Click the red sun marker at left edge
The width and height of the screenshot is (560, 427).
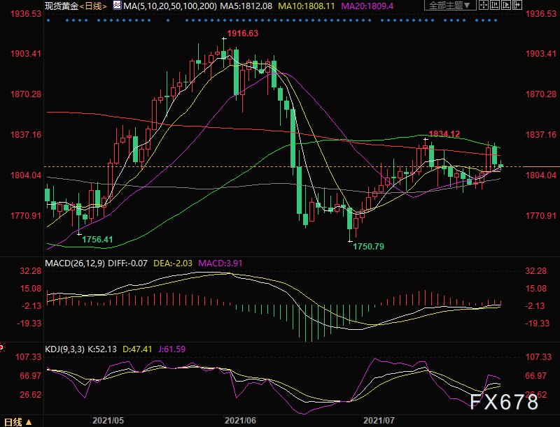pyautogui.click(x=2, y=347)
